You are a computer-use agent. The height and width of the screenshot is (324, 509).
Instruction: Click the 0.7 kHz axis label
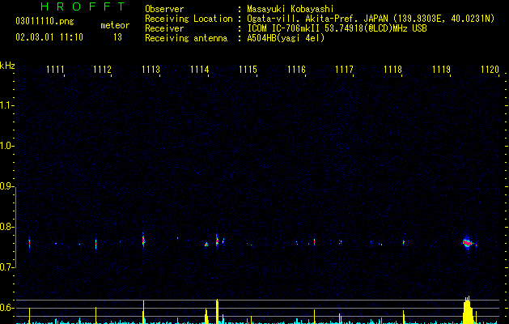[6, 267]
